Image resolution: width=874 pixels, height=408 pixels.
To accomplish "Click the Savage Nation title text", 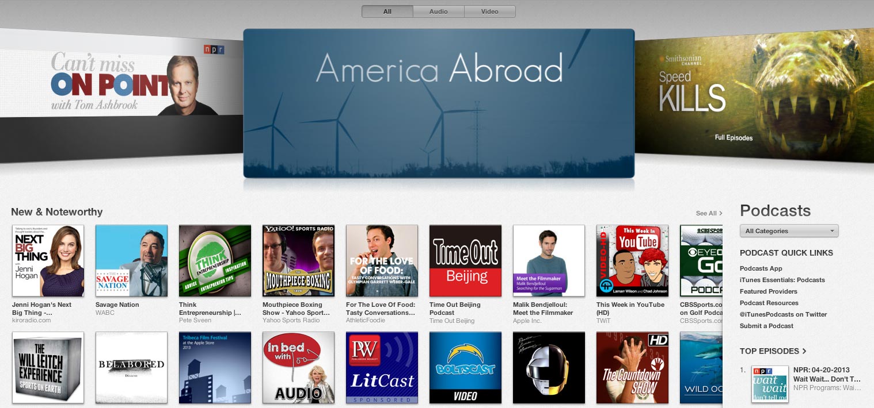I will (117, 305).
